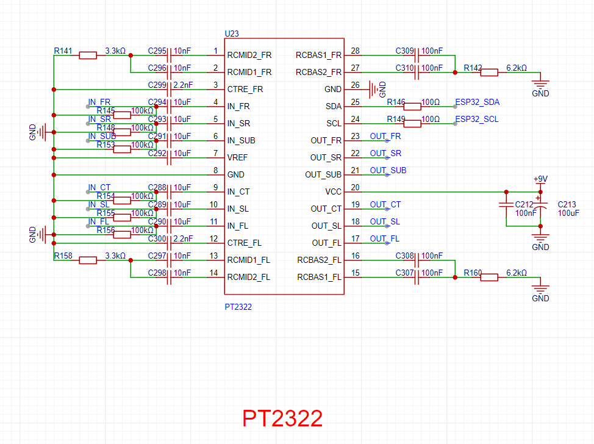The image size is (594, 444).
Task: Select capacitor C297 symbol
Action: click(169, 260)
